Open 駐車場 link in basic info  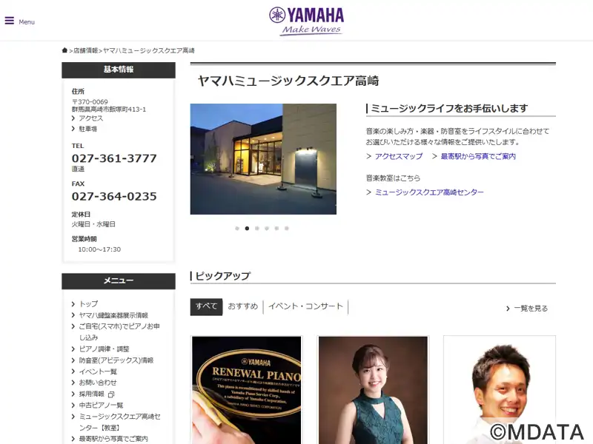click(87, 129)
